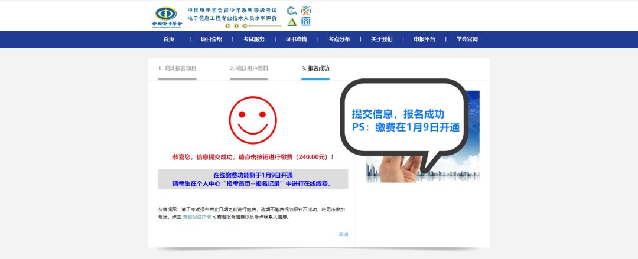Click the red smiley face image
The width and height of the screenshot is (638, 259).
(253, 120)
